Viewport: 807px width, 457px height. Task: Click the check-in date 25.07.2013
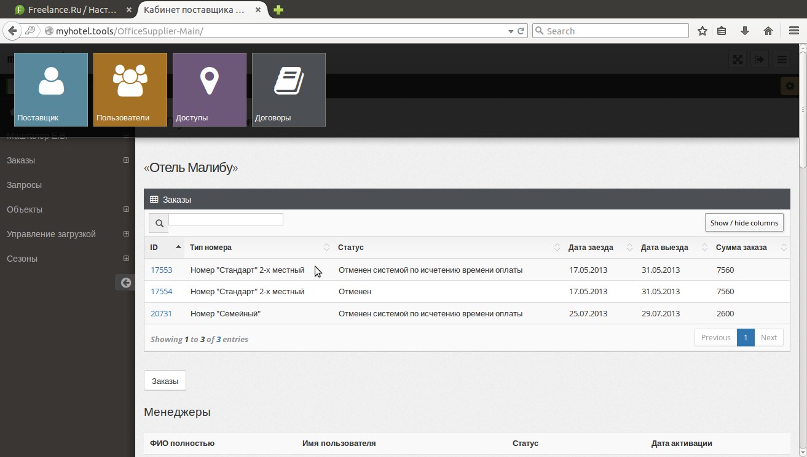tap(588, 313)
